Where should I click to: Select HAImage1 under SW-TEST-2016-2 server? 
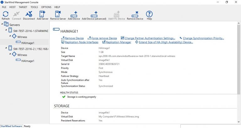28,61
